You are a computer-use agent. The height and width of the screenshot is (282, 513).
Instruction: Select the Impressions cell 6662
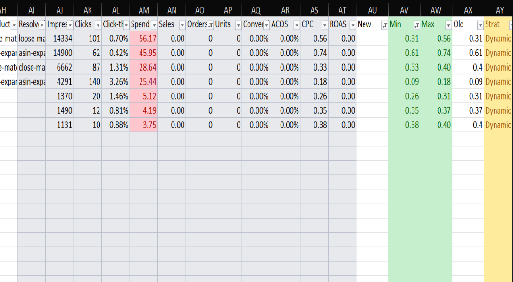pyautogui.click(x=59, y=67)
